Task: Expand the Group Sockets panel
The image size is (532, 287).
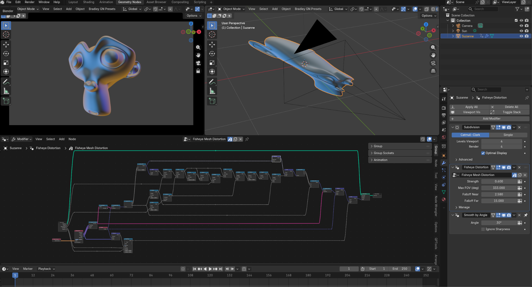Action: click(x=400, y=153)
